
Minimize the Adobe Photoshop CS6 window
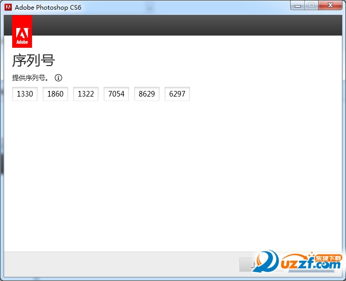(x=298, y=6)
